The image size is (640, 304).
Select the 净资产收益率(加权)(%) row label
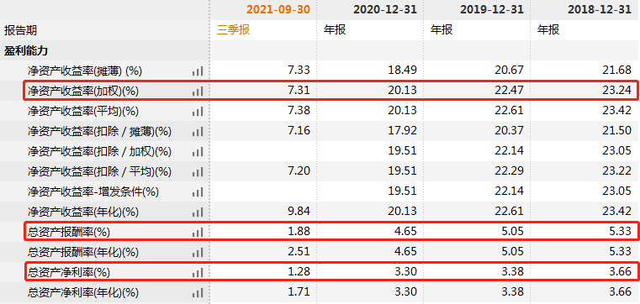tap(83, 92)
